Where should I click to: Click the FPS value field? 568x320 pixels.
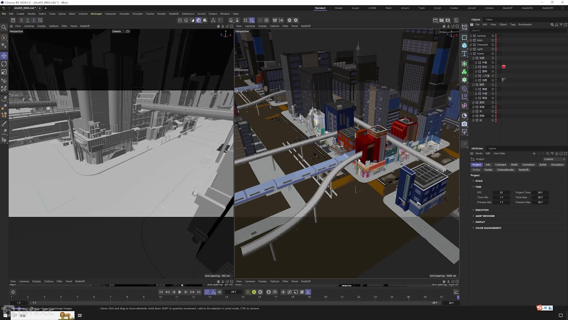click(x=501, y=193)
